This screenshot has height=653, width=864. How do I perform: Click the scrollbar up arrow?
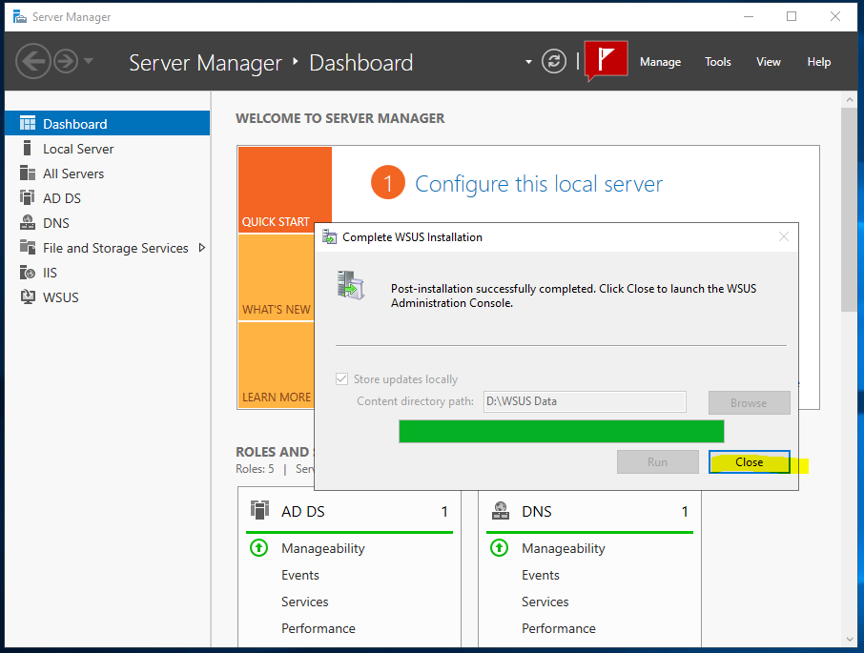coord(849,100)
